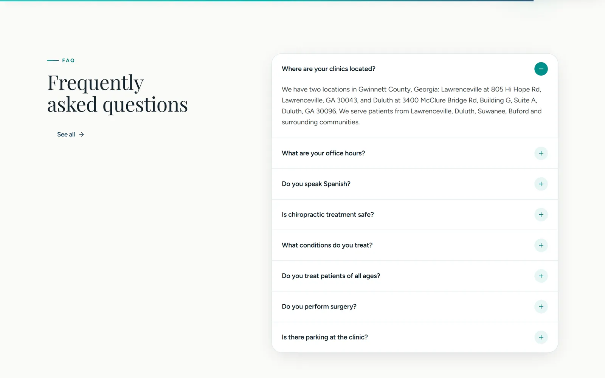This screenshot has height=378, width=605.
Task: Click plus icon for patients of all ages
Action: tap(541, 276)
